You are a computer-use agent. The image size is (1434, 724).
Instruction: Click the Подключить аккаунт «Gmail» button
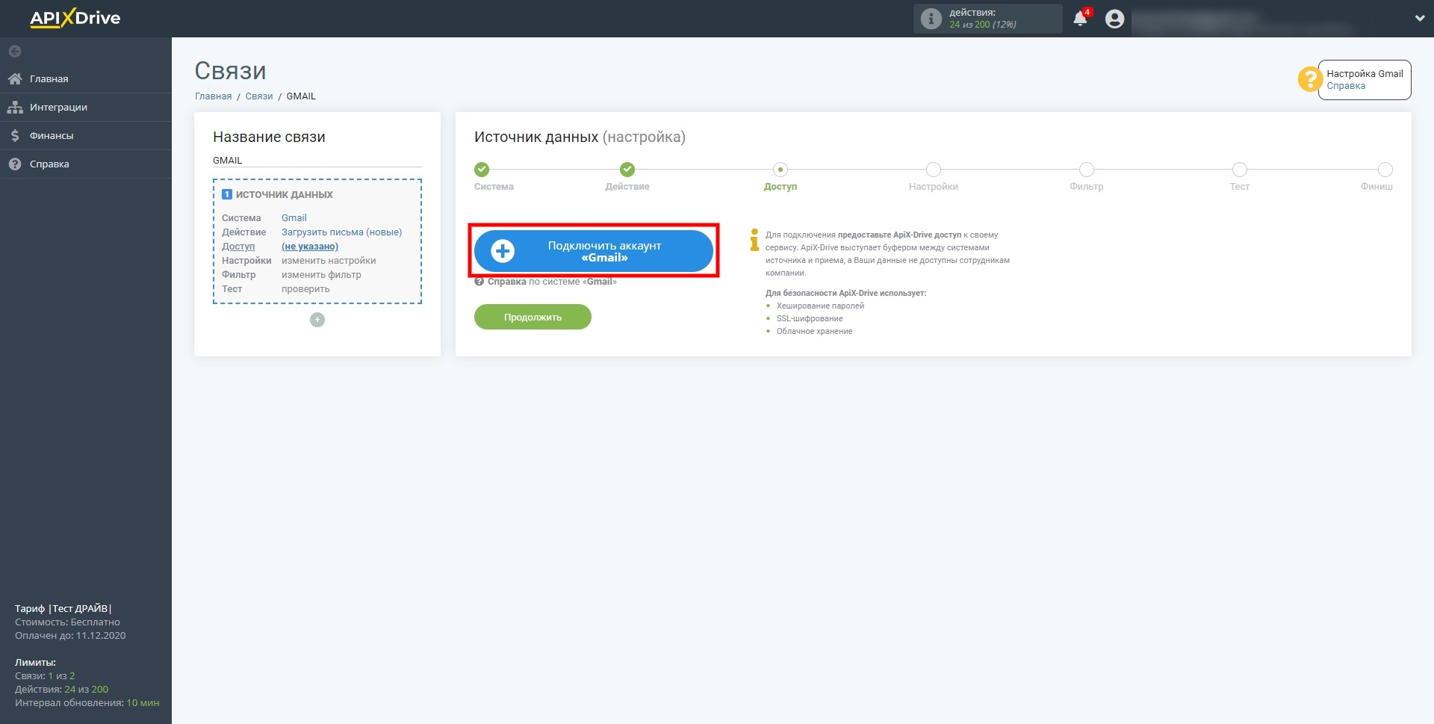(594, 251)
